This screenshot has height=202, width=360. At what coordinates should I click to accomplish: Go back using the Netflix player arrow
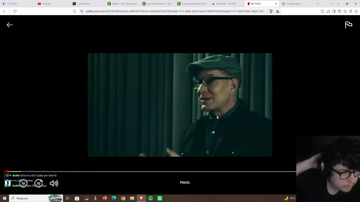point(10,25)
